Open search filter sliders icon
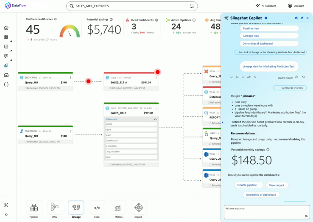 tap(192, 6)
